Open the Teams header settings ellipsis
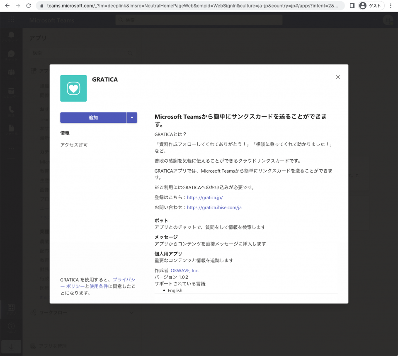 (x=375, y=20)
